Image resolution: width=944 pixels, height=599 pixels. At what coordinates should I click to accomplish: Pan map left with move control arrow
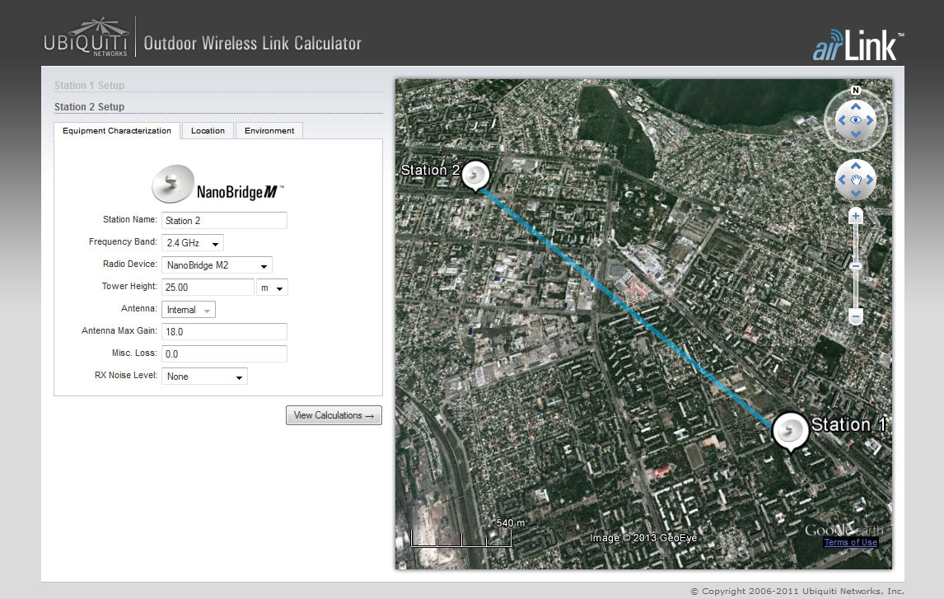coord(841,179)
